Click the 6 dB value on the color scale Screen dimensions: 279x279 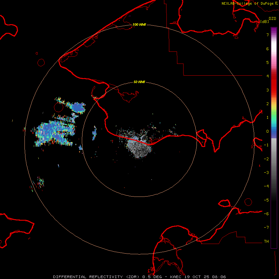point(268,49)
